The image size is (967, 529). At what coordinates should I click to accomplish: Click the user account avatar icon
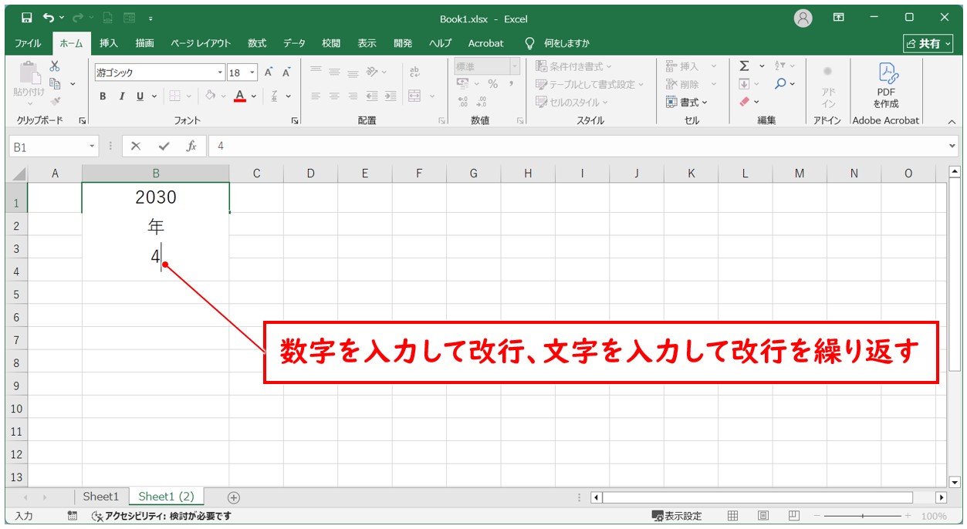[x=803, y=18]
